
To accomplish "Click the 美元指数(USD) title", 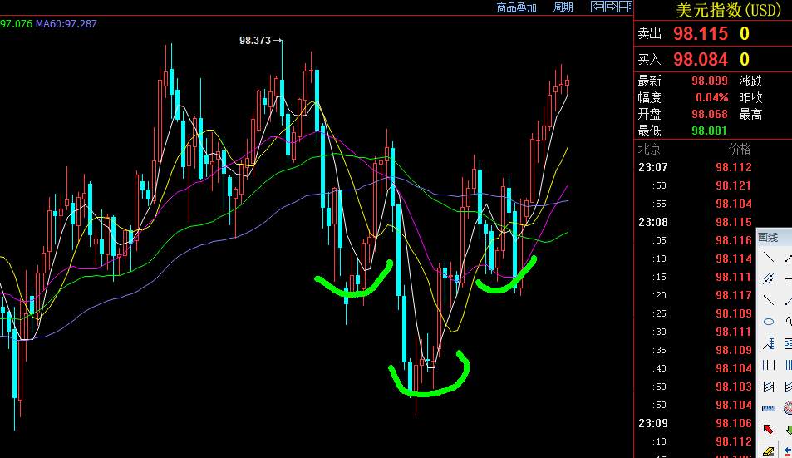I will tap(728, 10).
